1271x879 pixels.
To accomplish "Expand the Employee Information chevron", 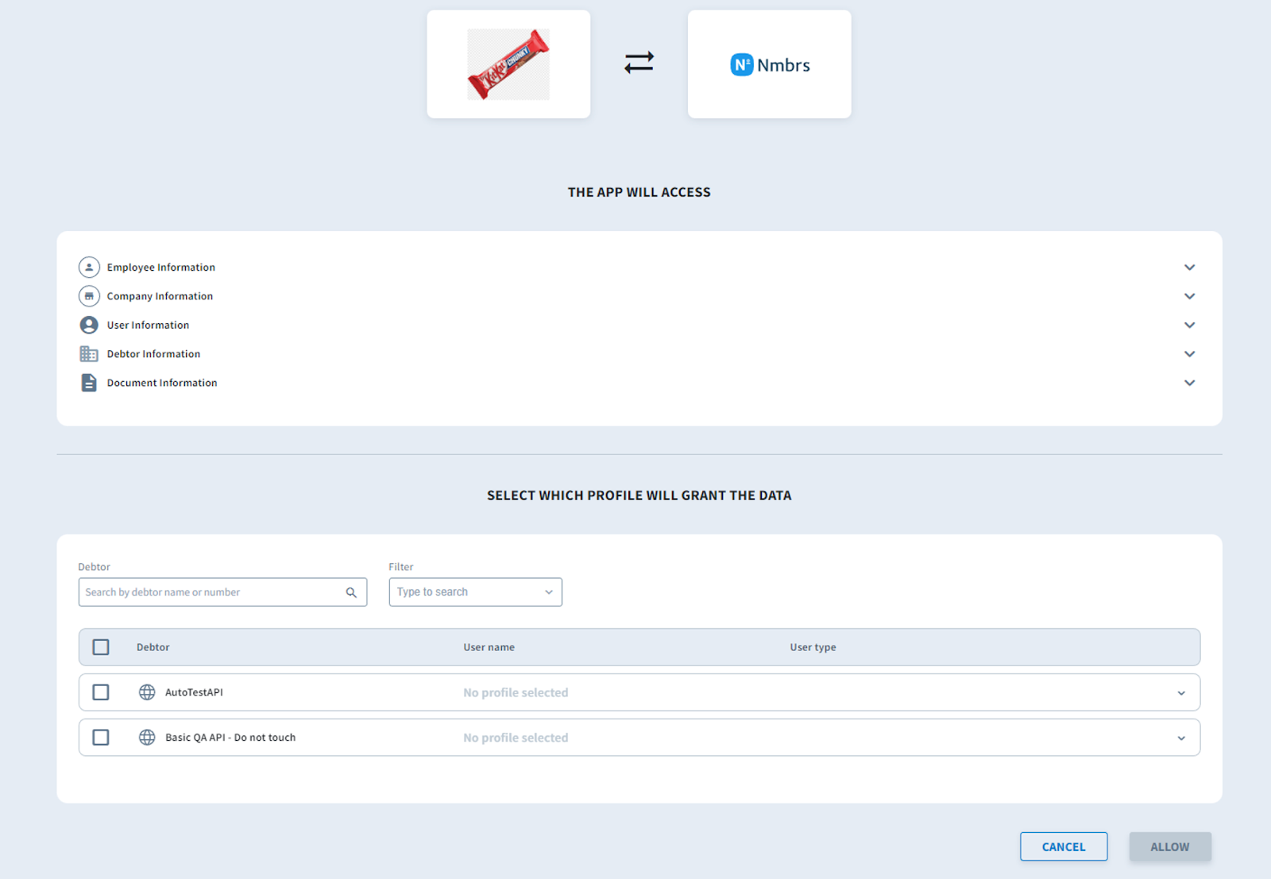I will 1189,268.
